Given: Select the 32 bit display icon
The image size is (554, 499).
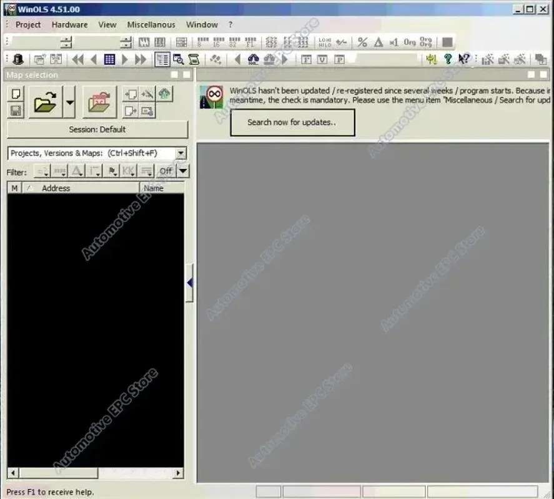Looking at the screenshot, I should (x=234, y=42).
